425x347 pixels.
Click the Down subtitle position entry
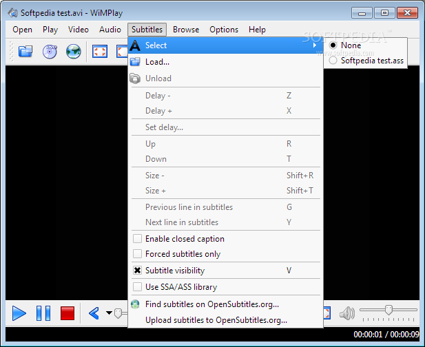pyautogui.click(x=225, y=159)
